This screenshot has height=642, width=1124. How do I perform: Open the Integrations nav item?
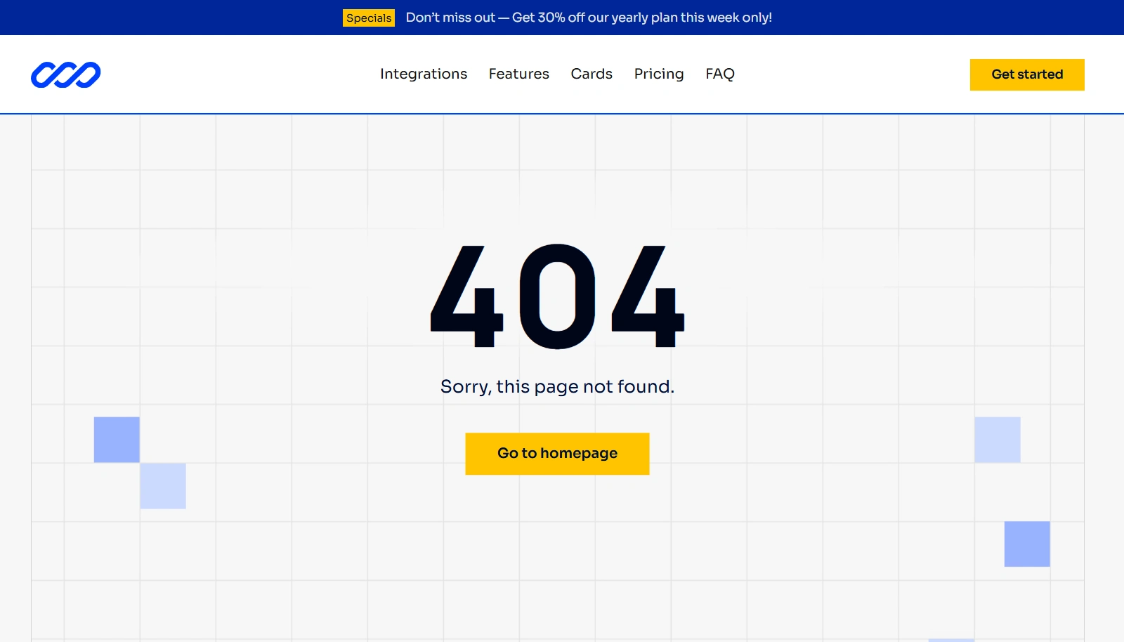424,74
